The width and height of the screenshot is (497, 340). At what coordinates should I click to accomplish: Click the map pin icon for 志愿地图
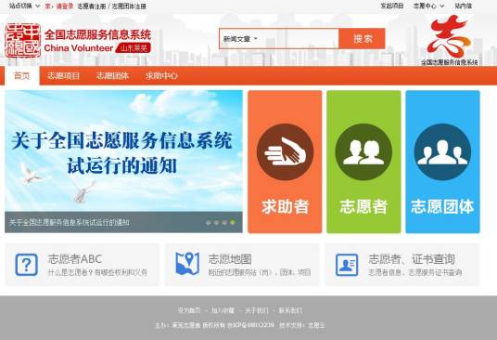187,264
